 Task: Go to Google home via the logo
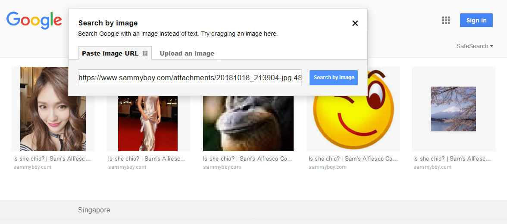[x=34, y=20]
